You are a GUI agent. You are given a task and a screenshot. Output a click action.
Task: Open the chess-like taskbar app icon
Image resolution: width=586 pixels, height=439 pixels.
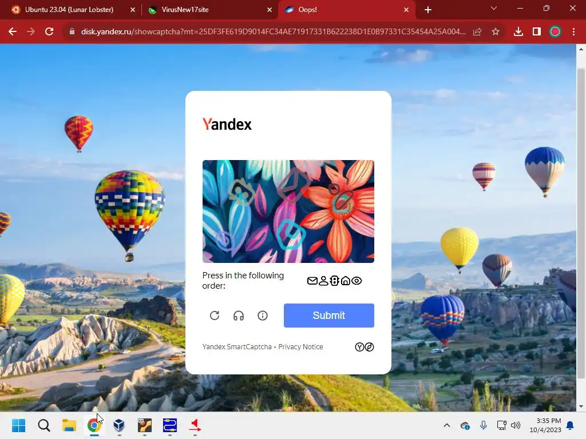[145, 425]
